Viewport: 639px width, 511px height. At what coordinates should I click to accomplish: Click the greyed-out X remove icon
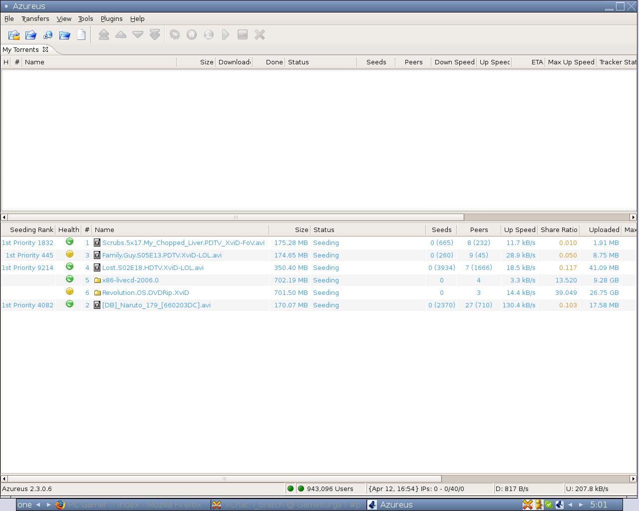pos(260,34)
